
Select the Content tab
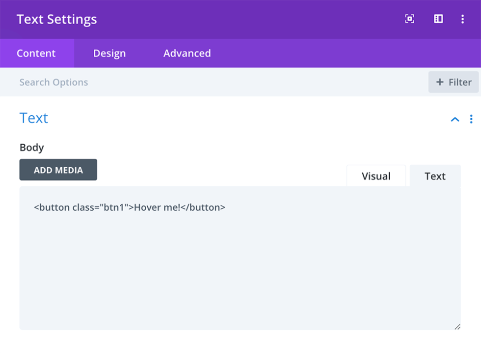(36, 53)
